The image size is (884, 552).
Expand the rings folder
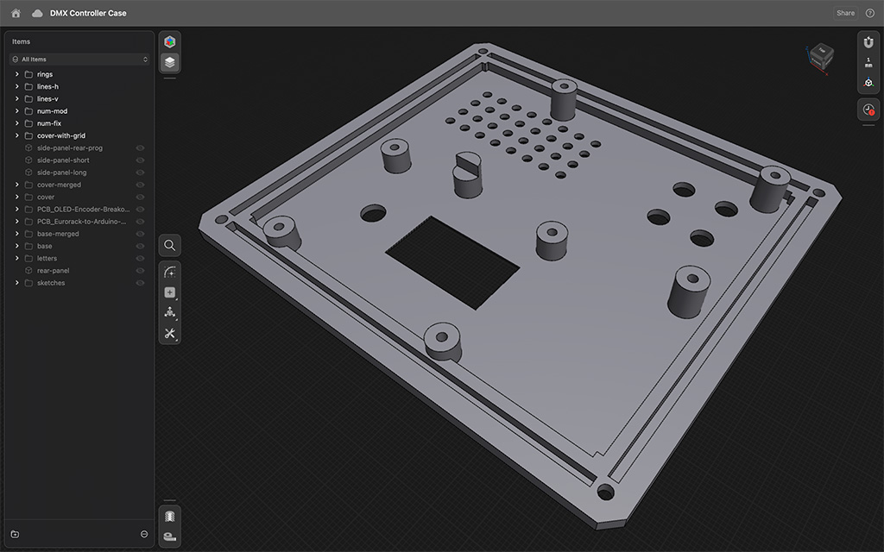pos(17,74)
